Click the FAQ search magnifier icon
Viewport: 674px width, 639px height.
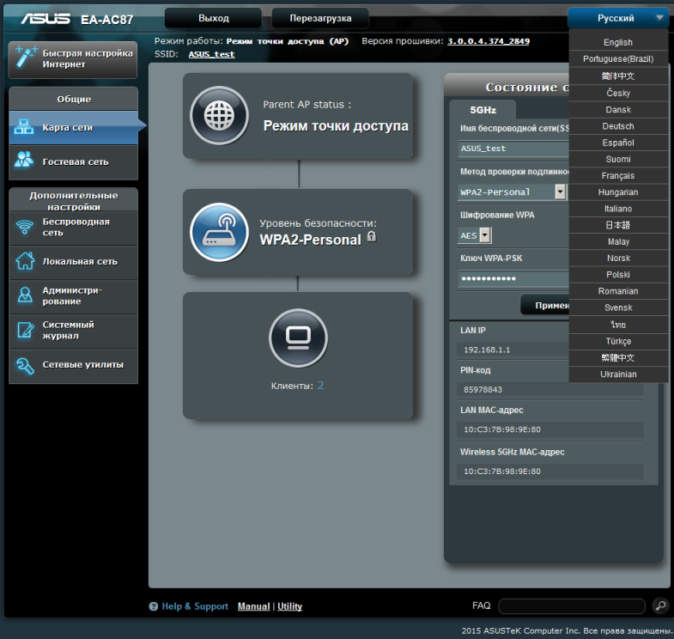660,606
